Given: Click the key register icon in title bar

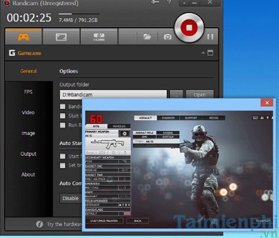Looking at the screenshot, I should (155, 2).
